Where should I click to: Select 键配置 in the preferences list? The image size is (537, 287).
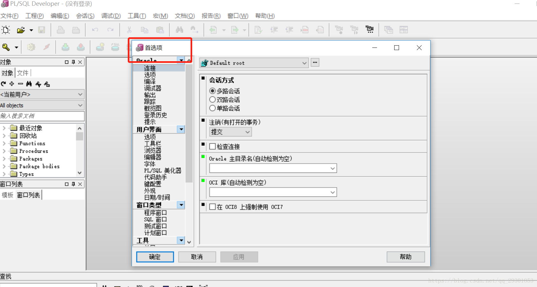coord(153,184)
